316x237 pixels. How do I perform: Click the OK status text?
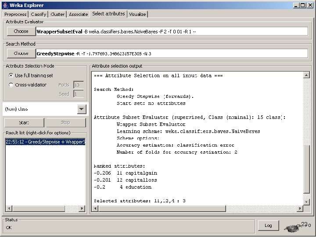[9, 227]
